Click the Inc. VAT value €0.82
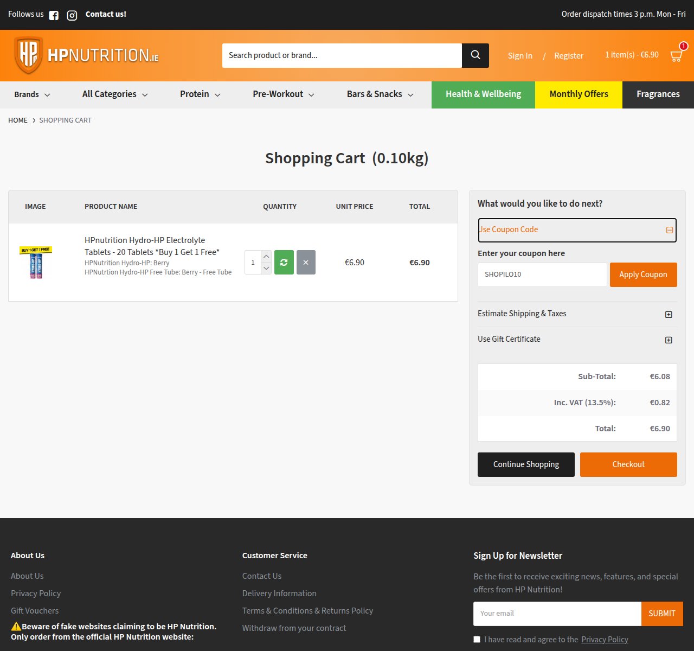694x651 pixels. coord(660,403)
